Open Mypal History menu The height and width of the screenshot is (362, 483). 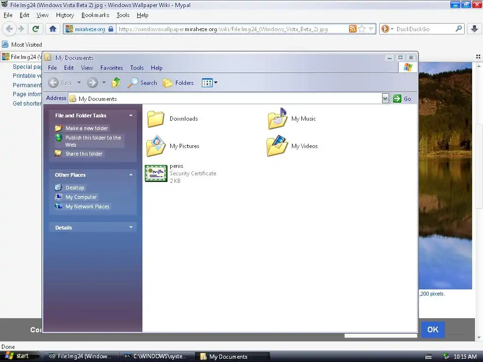coord(65,15)
